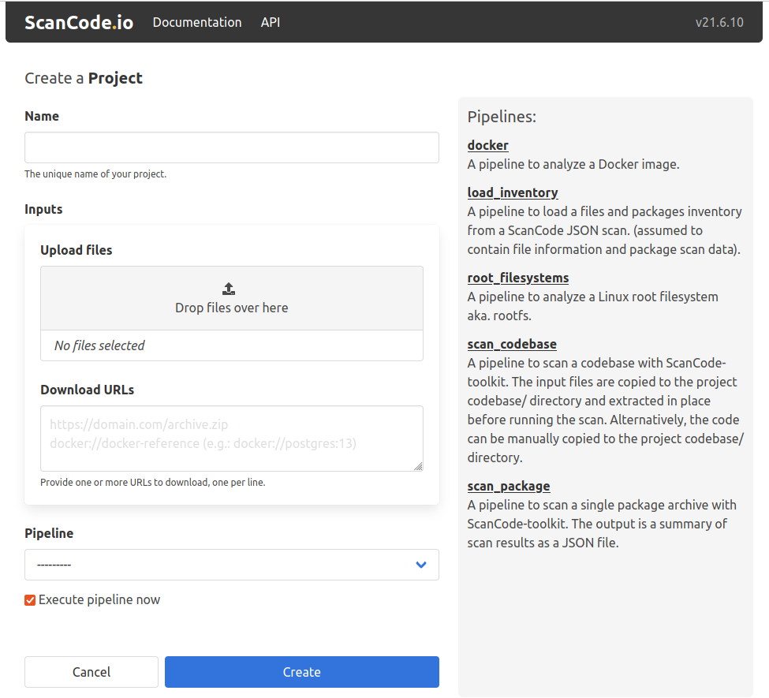The width and height of the screenshot is (769, 698).
Task: Click the 'Pipelines:' heading
Action: click(502, 117)
